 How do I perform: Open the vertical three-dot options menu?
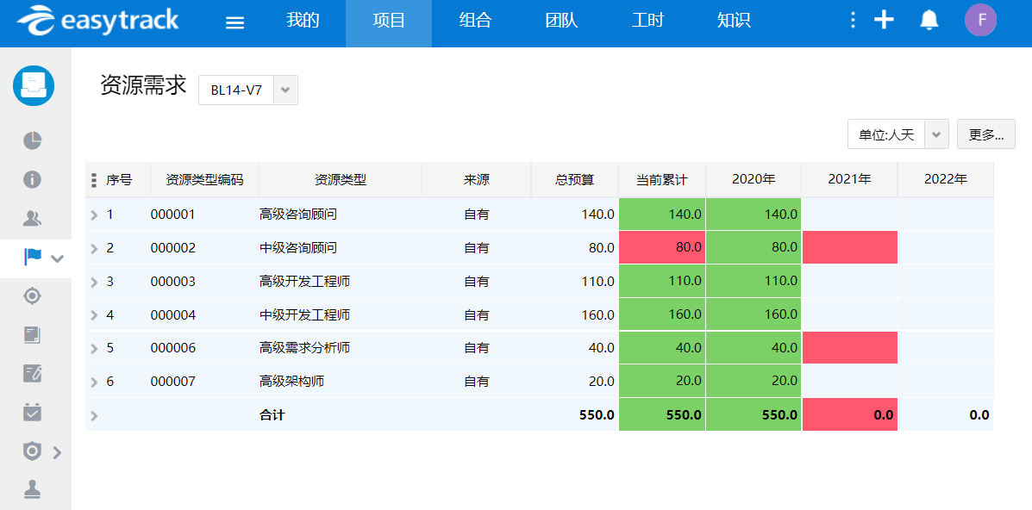(x=853, y=21)
